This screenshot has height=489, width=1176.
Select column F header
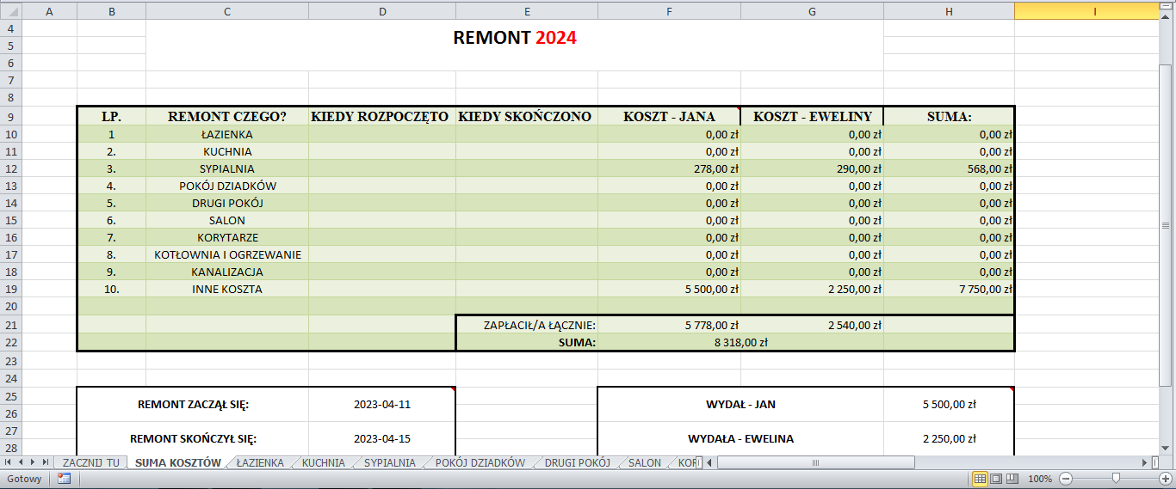669,11
